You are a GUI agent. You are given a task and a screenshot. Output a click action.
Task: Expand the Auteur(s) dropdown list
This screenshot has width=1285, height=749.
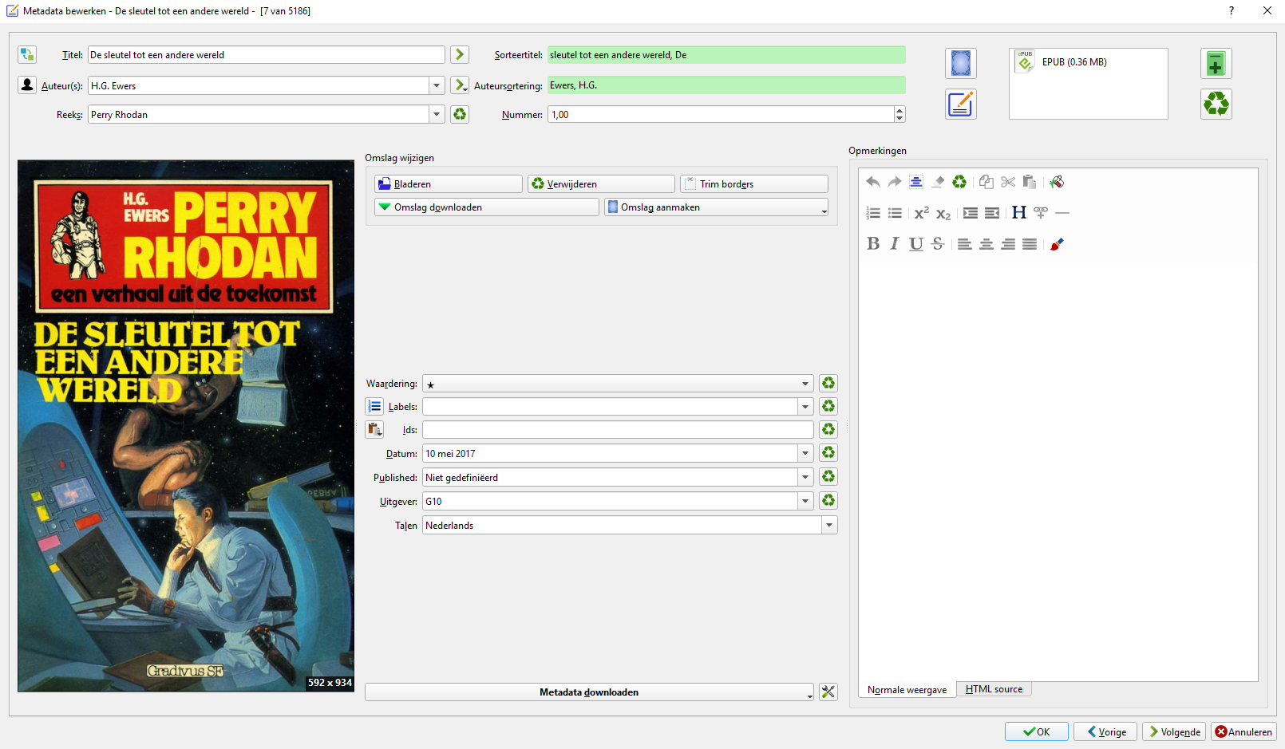tap(437, 85)
